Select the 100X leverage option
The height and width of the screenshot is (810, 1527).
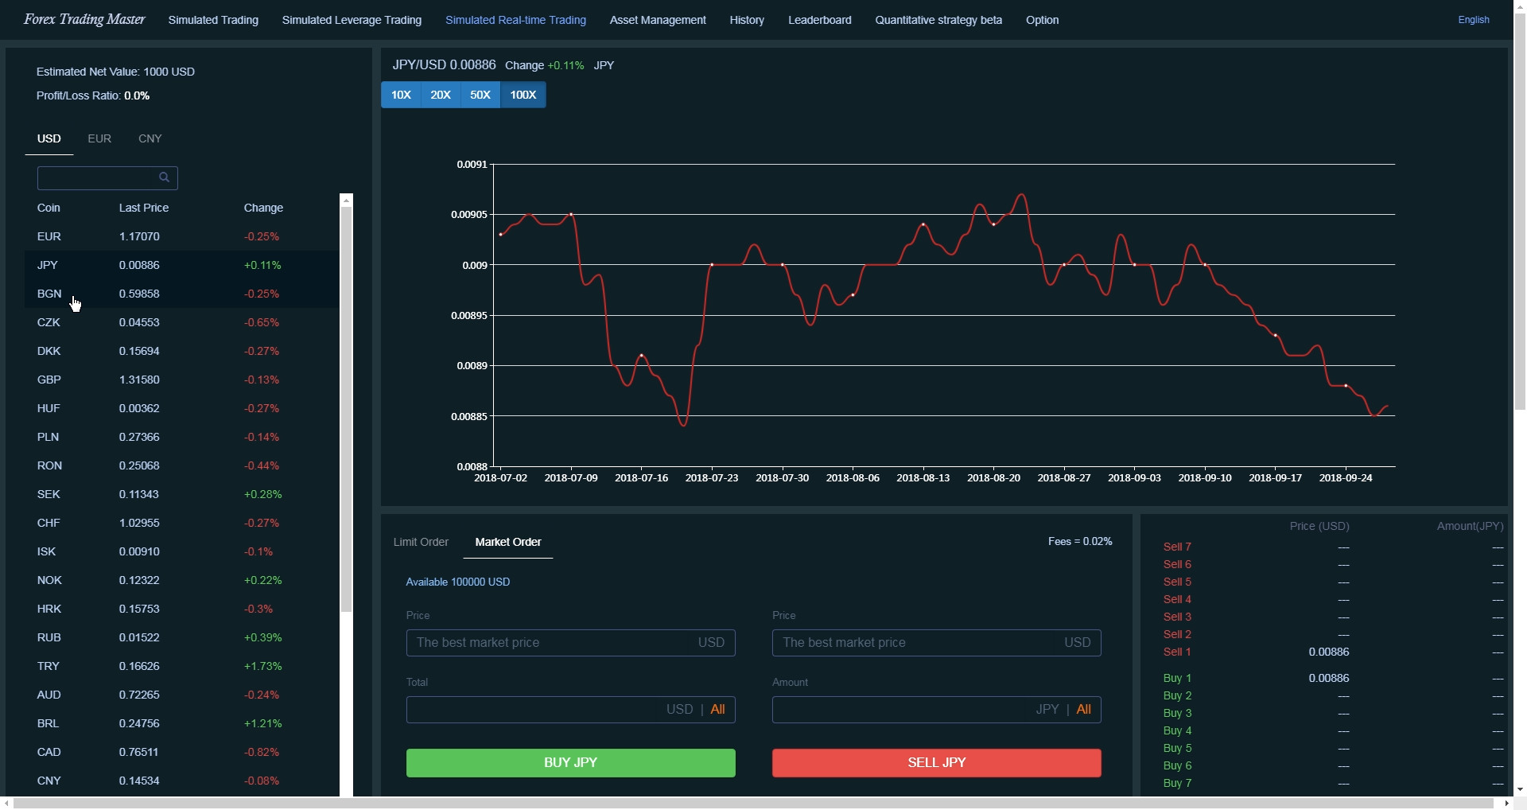click(x=523, y=95)
